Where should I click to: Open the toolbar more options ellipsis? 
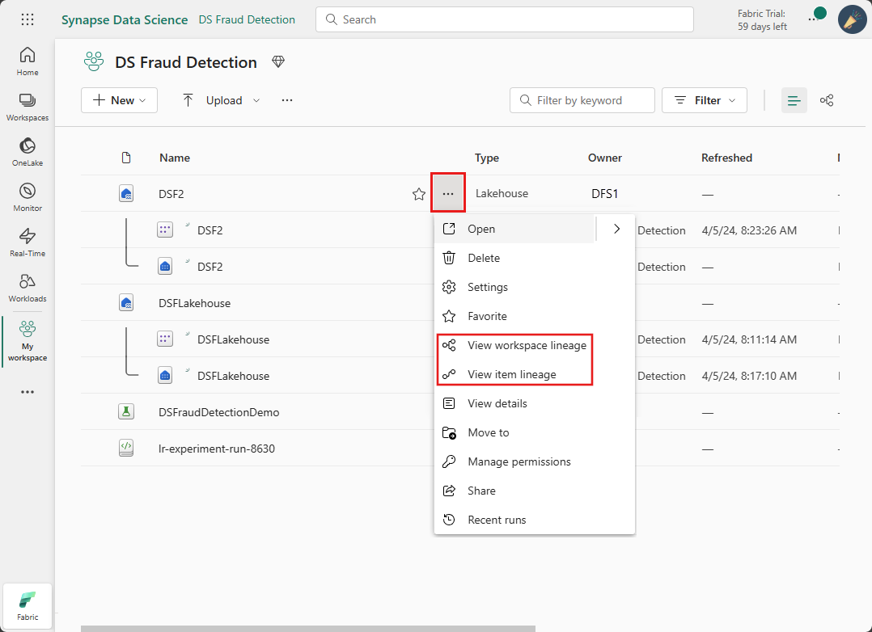(287, 100)
